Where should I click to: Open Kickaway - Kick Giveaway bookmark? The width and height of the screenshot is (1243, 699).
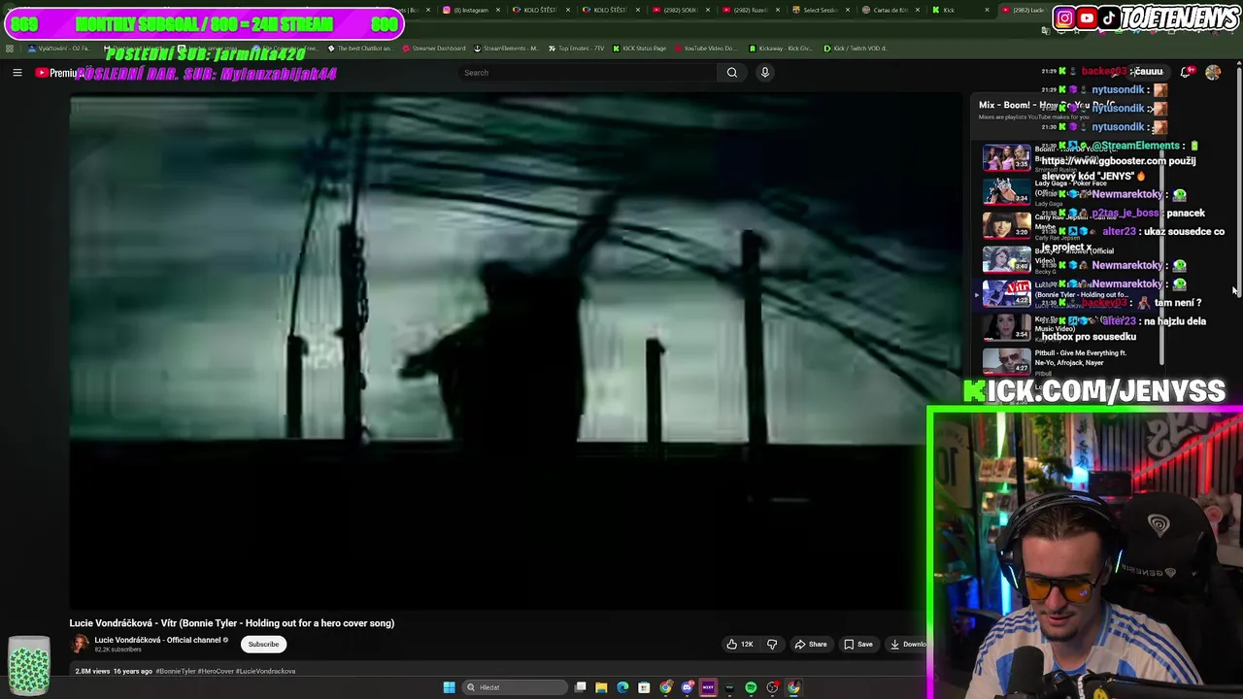(780, 48)
